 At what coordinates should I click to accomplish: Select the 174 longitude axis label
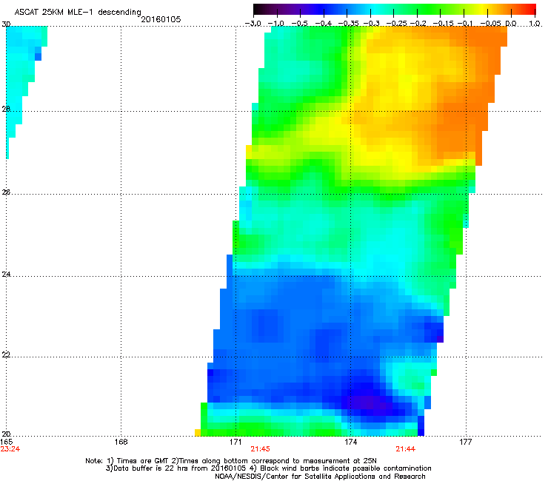pyautogui.click(x=350, y=442)
